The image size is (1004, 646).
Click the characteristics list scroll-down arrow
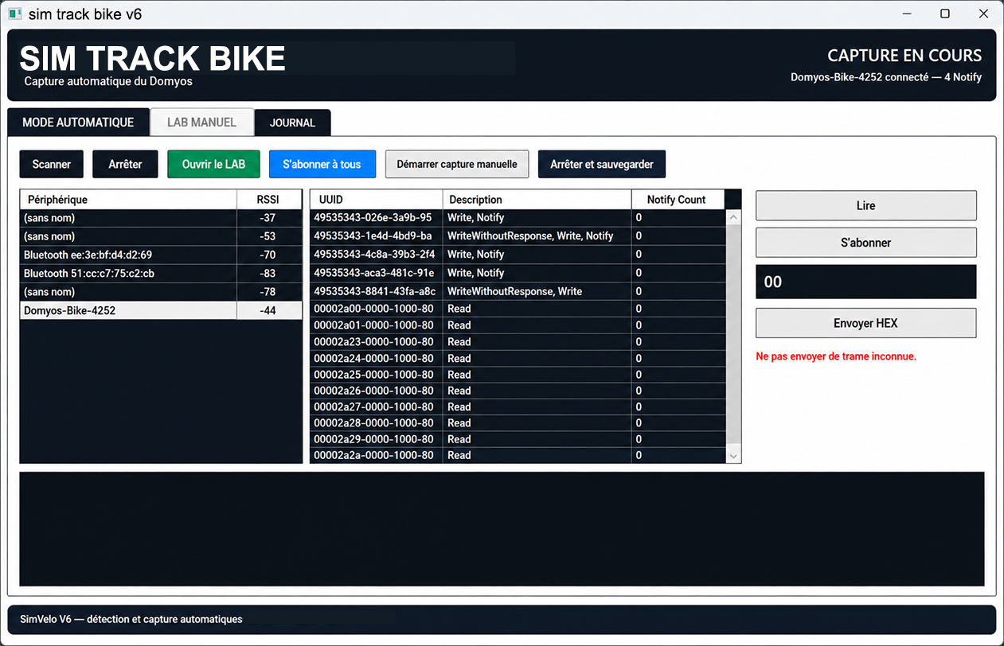click(733, 456)
